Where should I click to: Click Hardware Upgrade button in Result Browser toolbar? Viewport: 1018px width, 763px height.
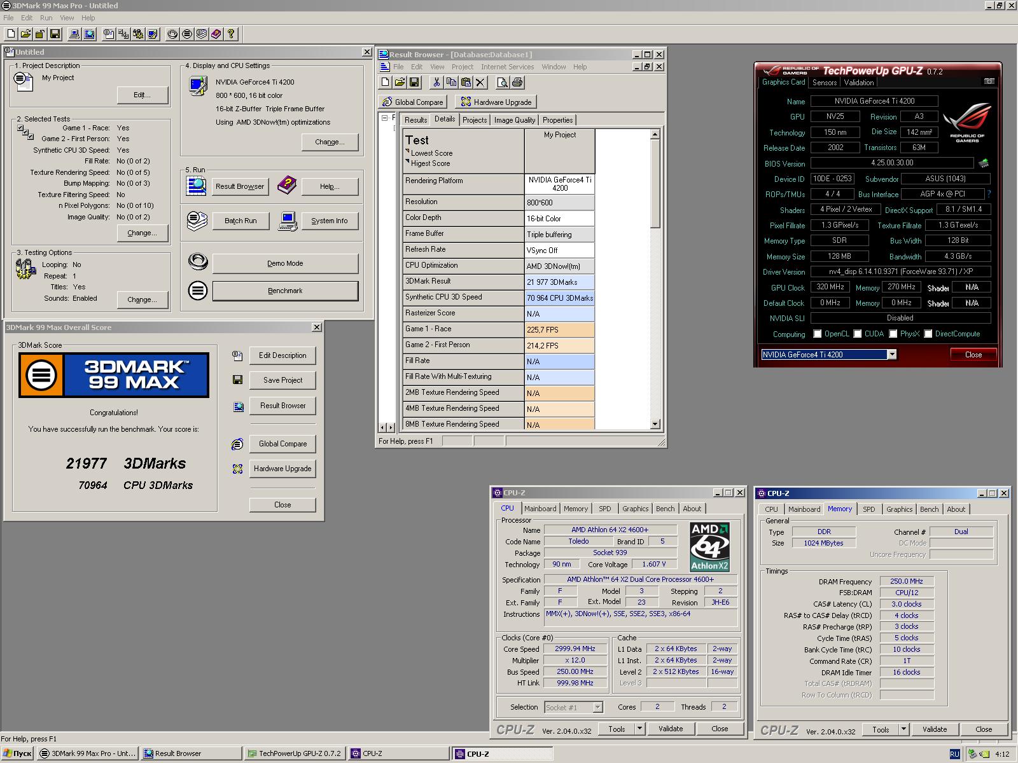pos(496,102)
